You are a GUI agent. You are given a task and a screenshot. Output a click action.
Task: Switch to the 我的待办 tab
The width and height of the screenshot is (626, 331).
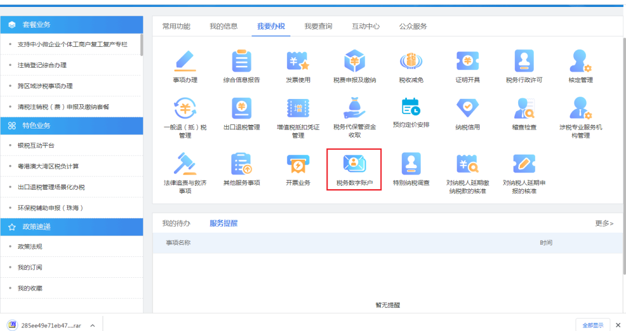click(x=176, y=223)
